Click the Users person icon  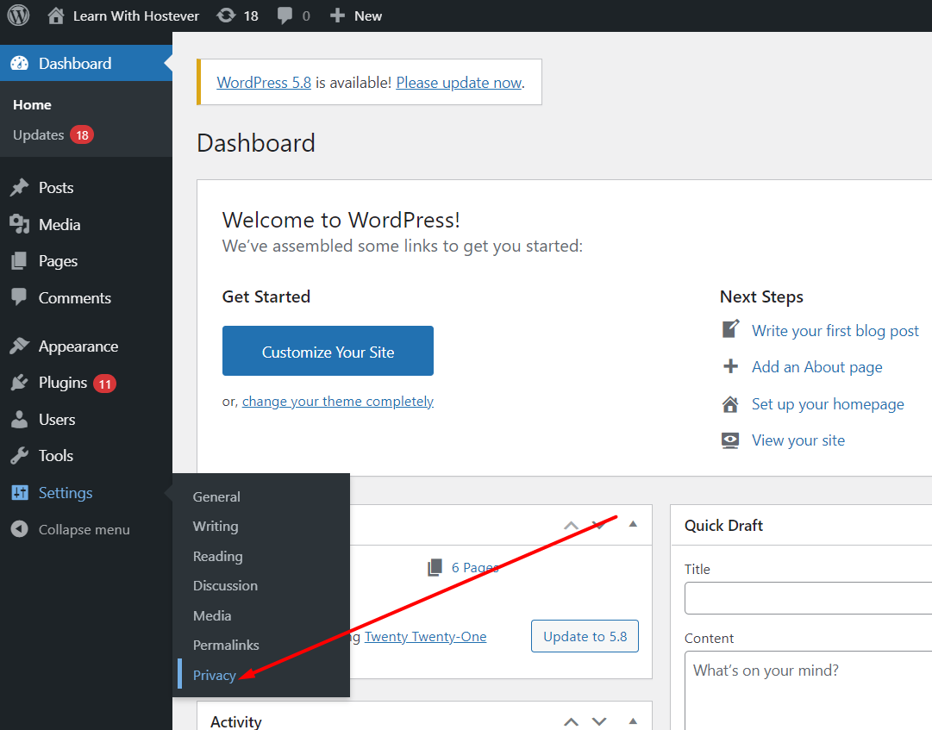[19, 420]
